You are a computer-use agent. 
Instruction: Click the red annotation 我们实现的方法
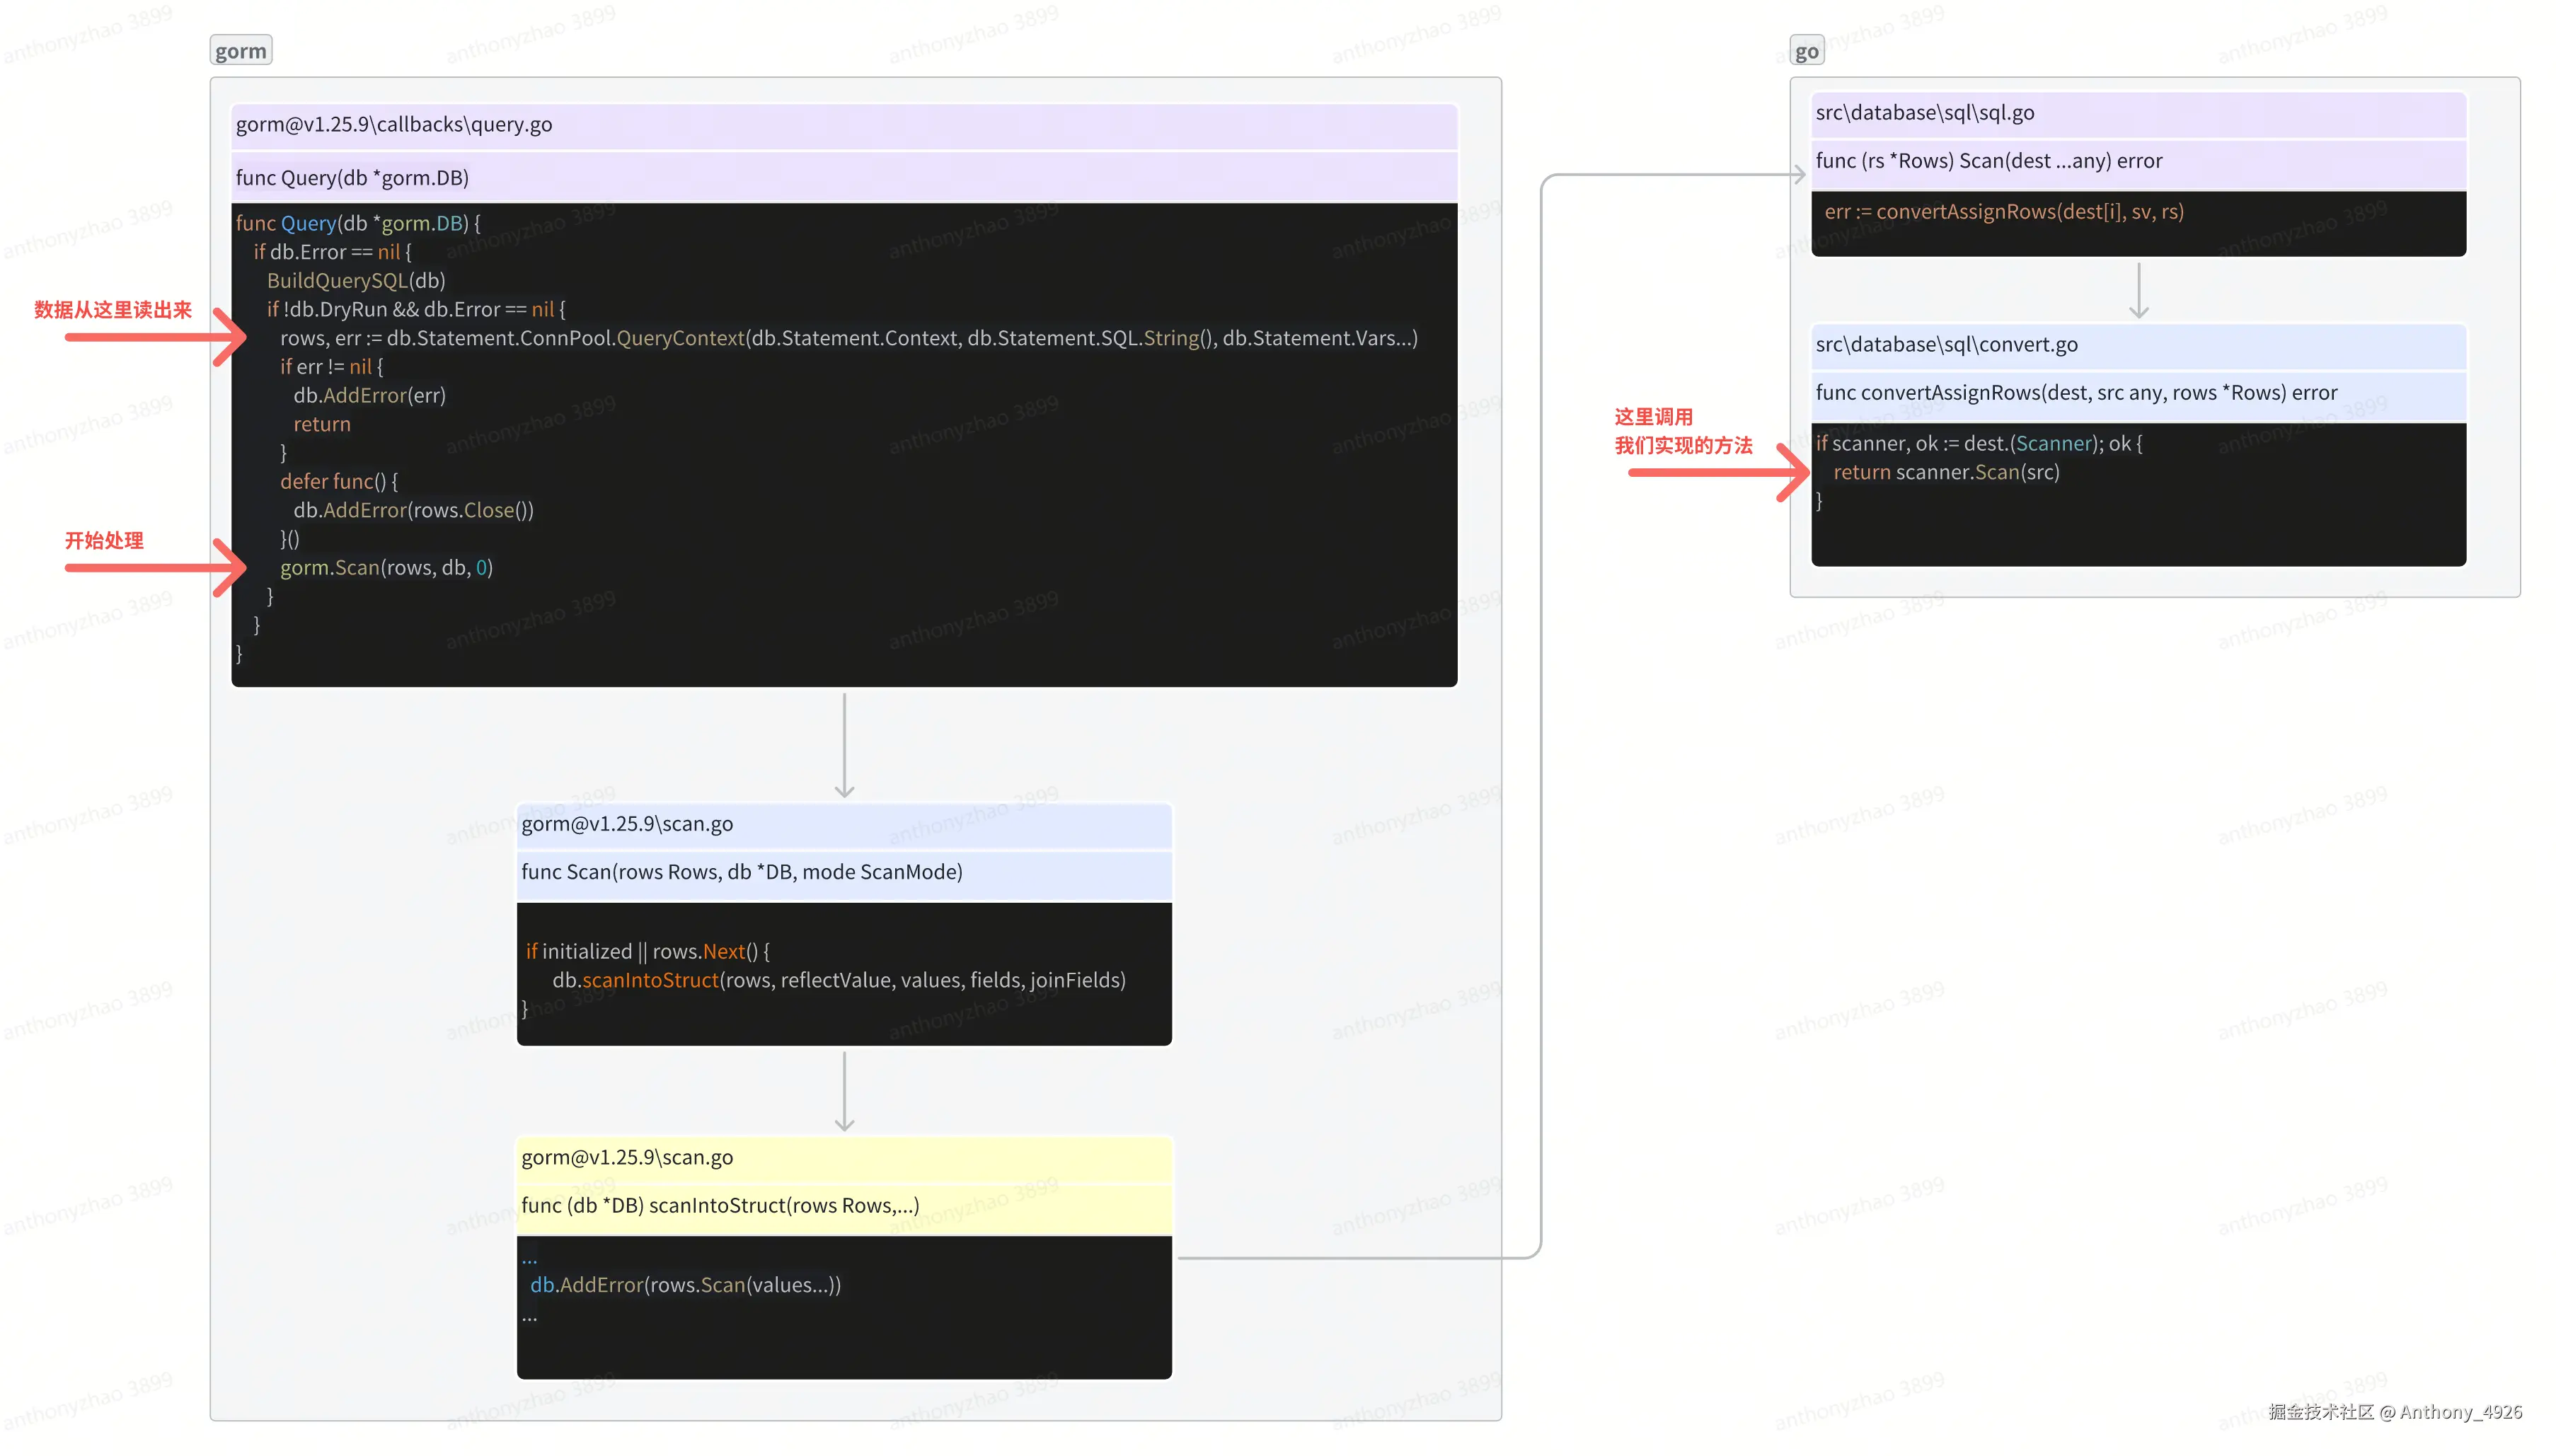click(x=1683, y=446)
